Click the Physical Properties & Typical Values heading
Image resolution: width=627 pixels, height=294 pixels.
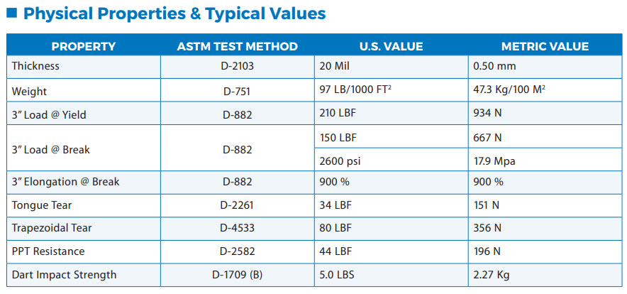click(174, 13)
